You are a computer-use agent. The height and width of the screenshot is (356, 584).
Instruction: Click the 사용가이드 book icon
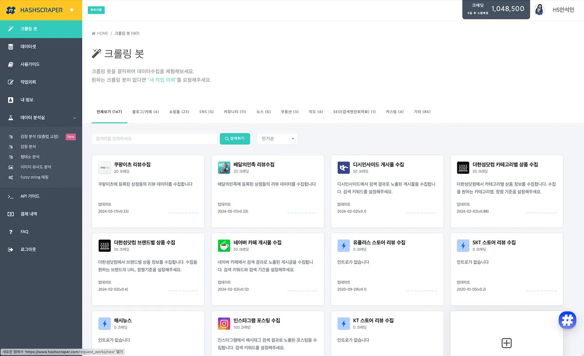click(11, 64)
